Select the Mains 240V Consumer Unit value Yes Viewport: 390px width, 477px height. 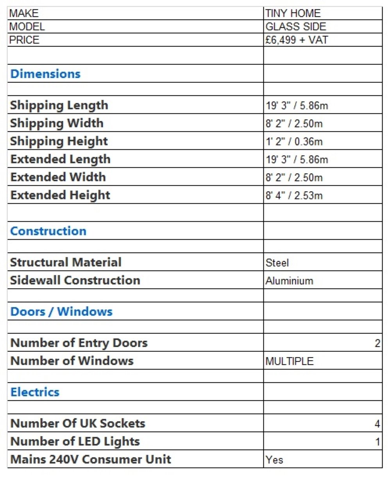[274, 460]
